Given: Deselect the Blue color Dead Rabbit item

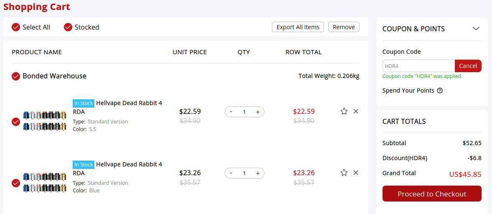Looking at the screenshot, I should (x=16, y=183).
